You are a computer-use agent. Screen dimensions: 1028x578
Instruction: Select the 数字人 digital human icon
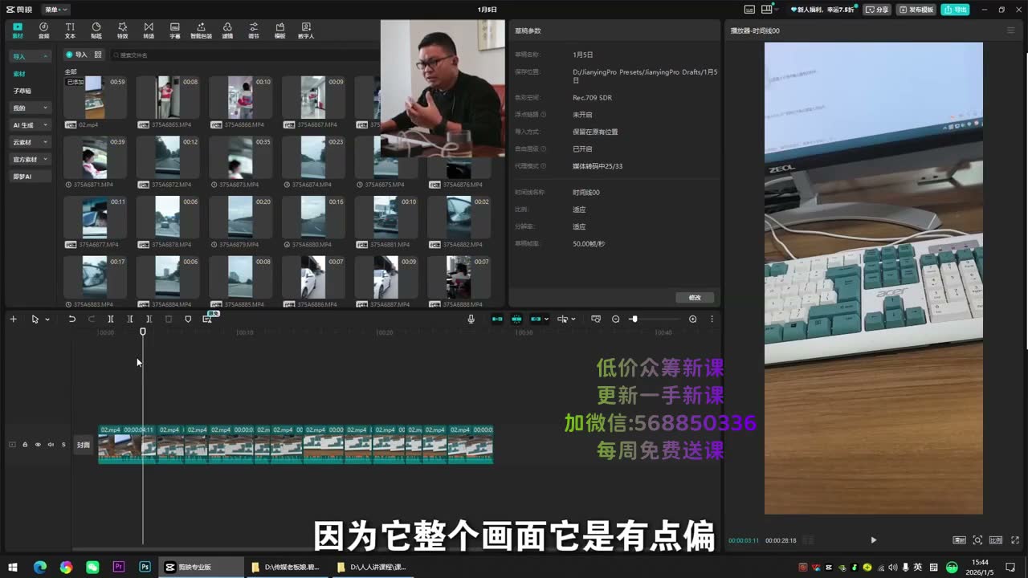tap(306, 31)
